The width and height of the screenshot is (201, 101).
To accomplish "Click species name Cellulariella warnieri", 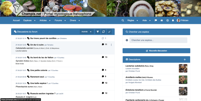I will (25, 48).
